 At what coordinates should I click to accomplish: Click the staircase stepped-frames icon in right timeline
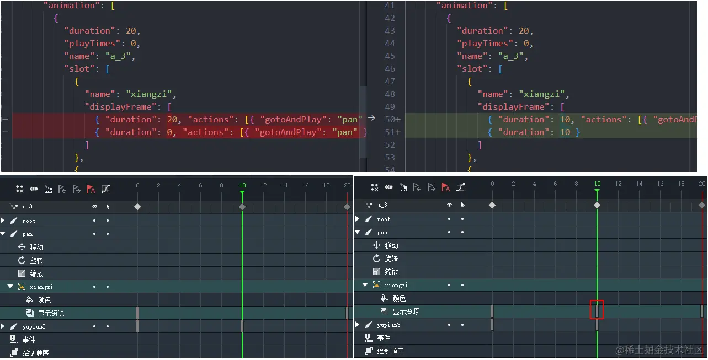403,187
